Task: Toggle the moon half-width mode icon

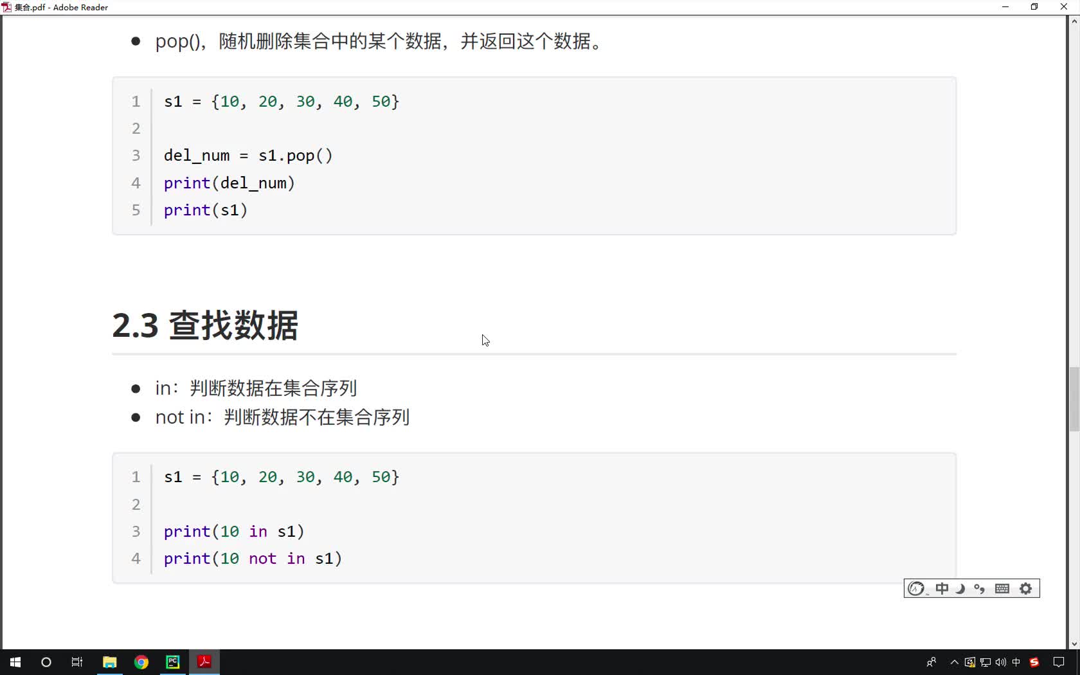Action: click(x=960, y=588)
